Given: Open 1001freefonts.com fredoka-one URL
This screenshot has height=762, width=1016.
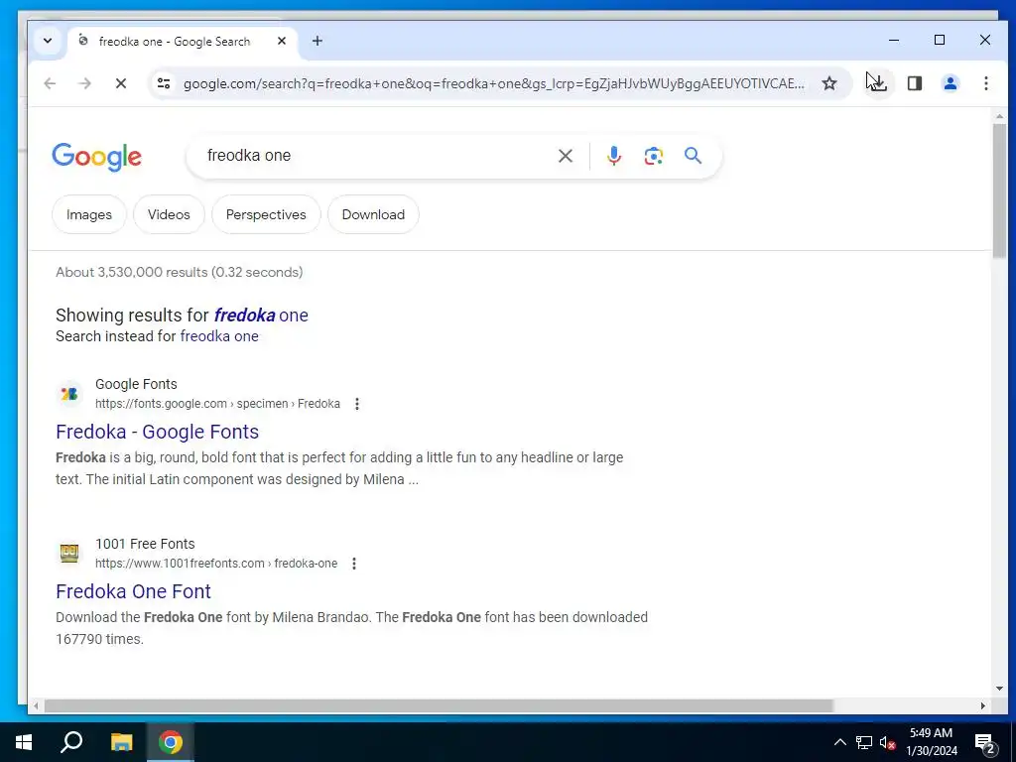Looking at the screenshot, I should (x=216, y=564).
